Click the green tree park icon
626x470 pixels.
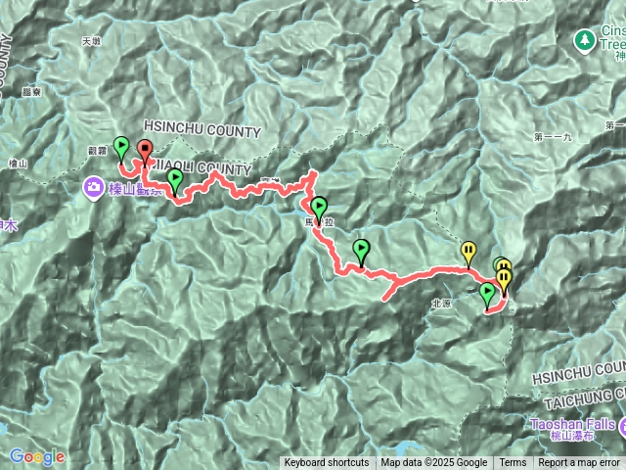click(585, 41)
